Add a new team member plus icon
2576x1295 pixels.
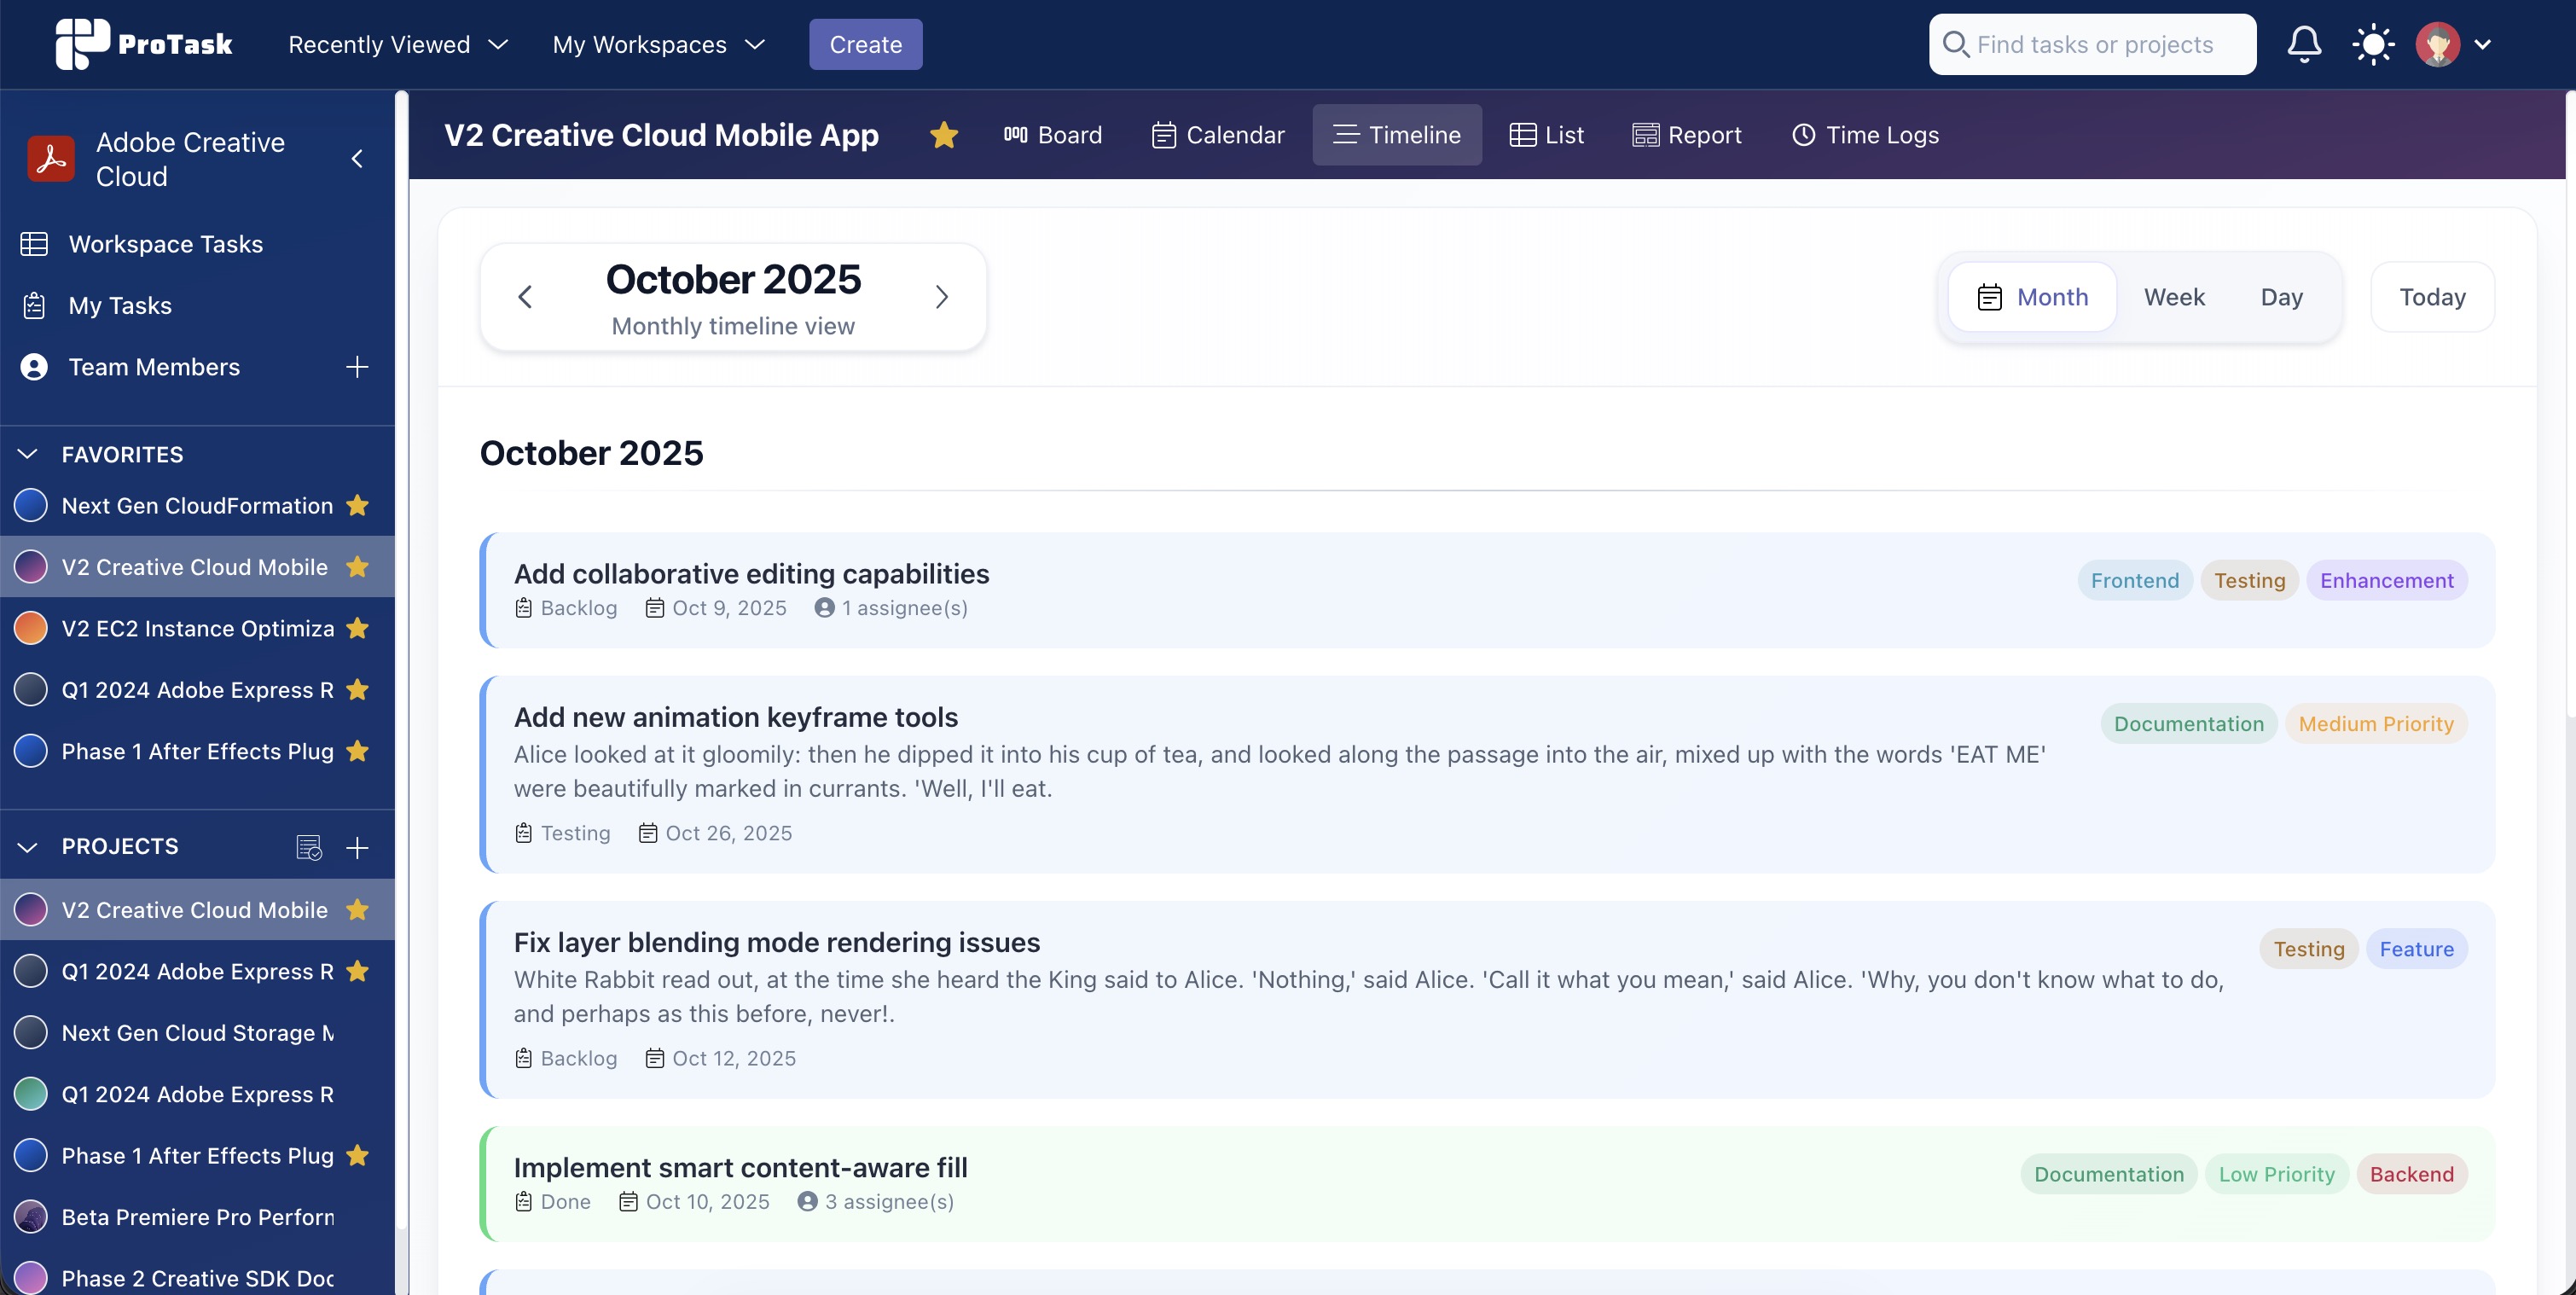click(x=357, y=367)
